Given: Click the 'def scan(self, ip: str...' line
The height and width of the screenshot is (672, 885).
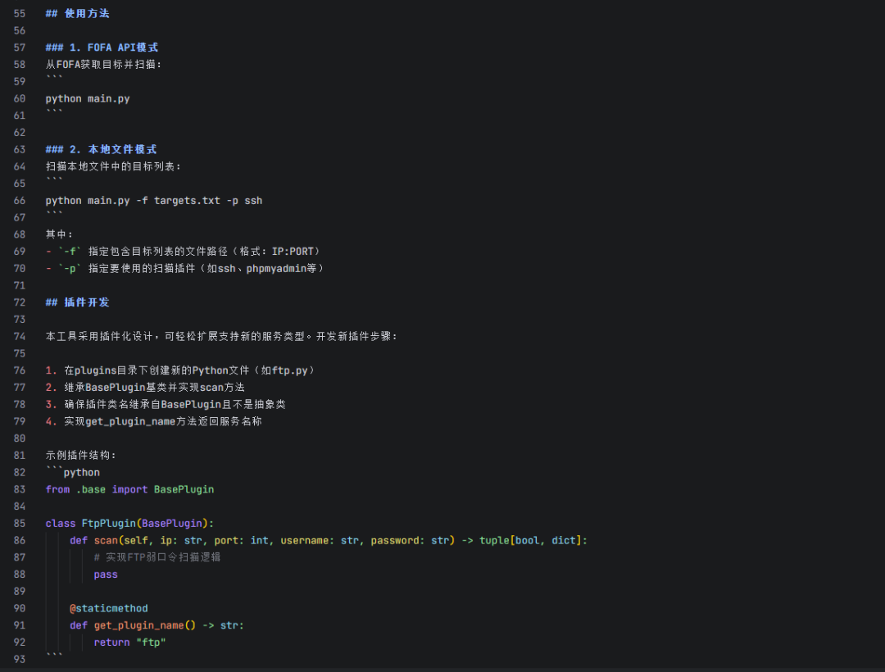Looking at the screenshot, I should point(329,541).
